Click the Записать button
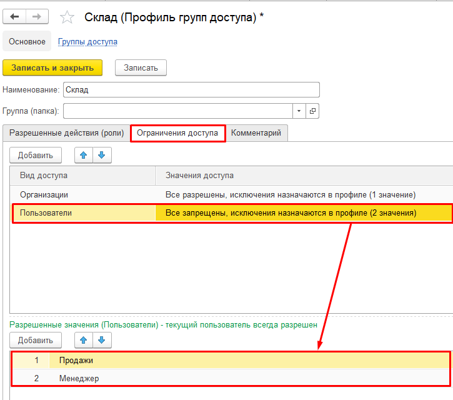The height and width of the screenshot is (400, 453). click(x=141, y=67)
